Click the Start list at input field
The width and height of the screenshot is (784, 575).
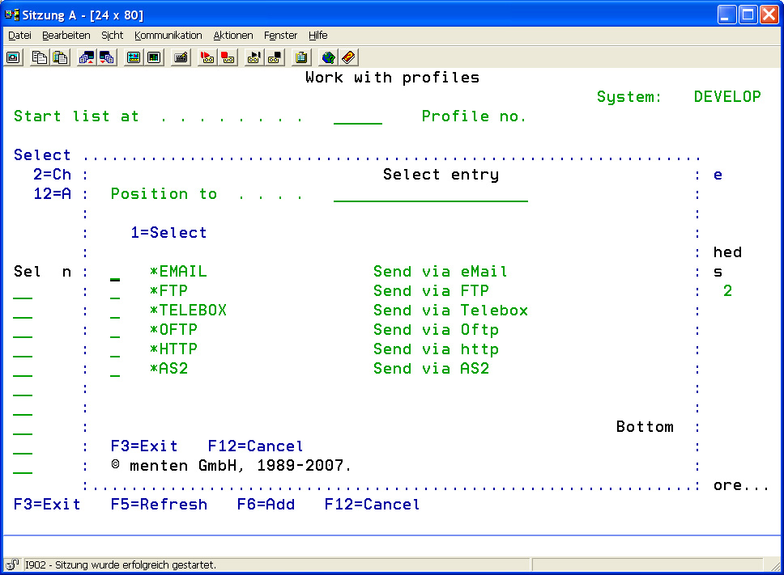(x=357, y=116)
